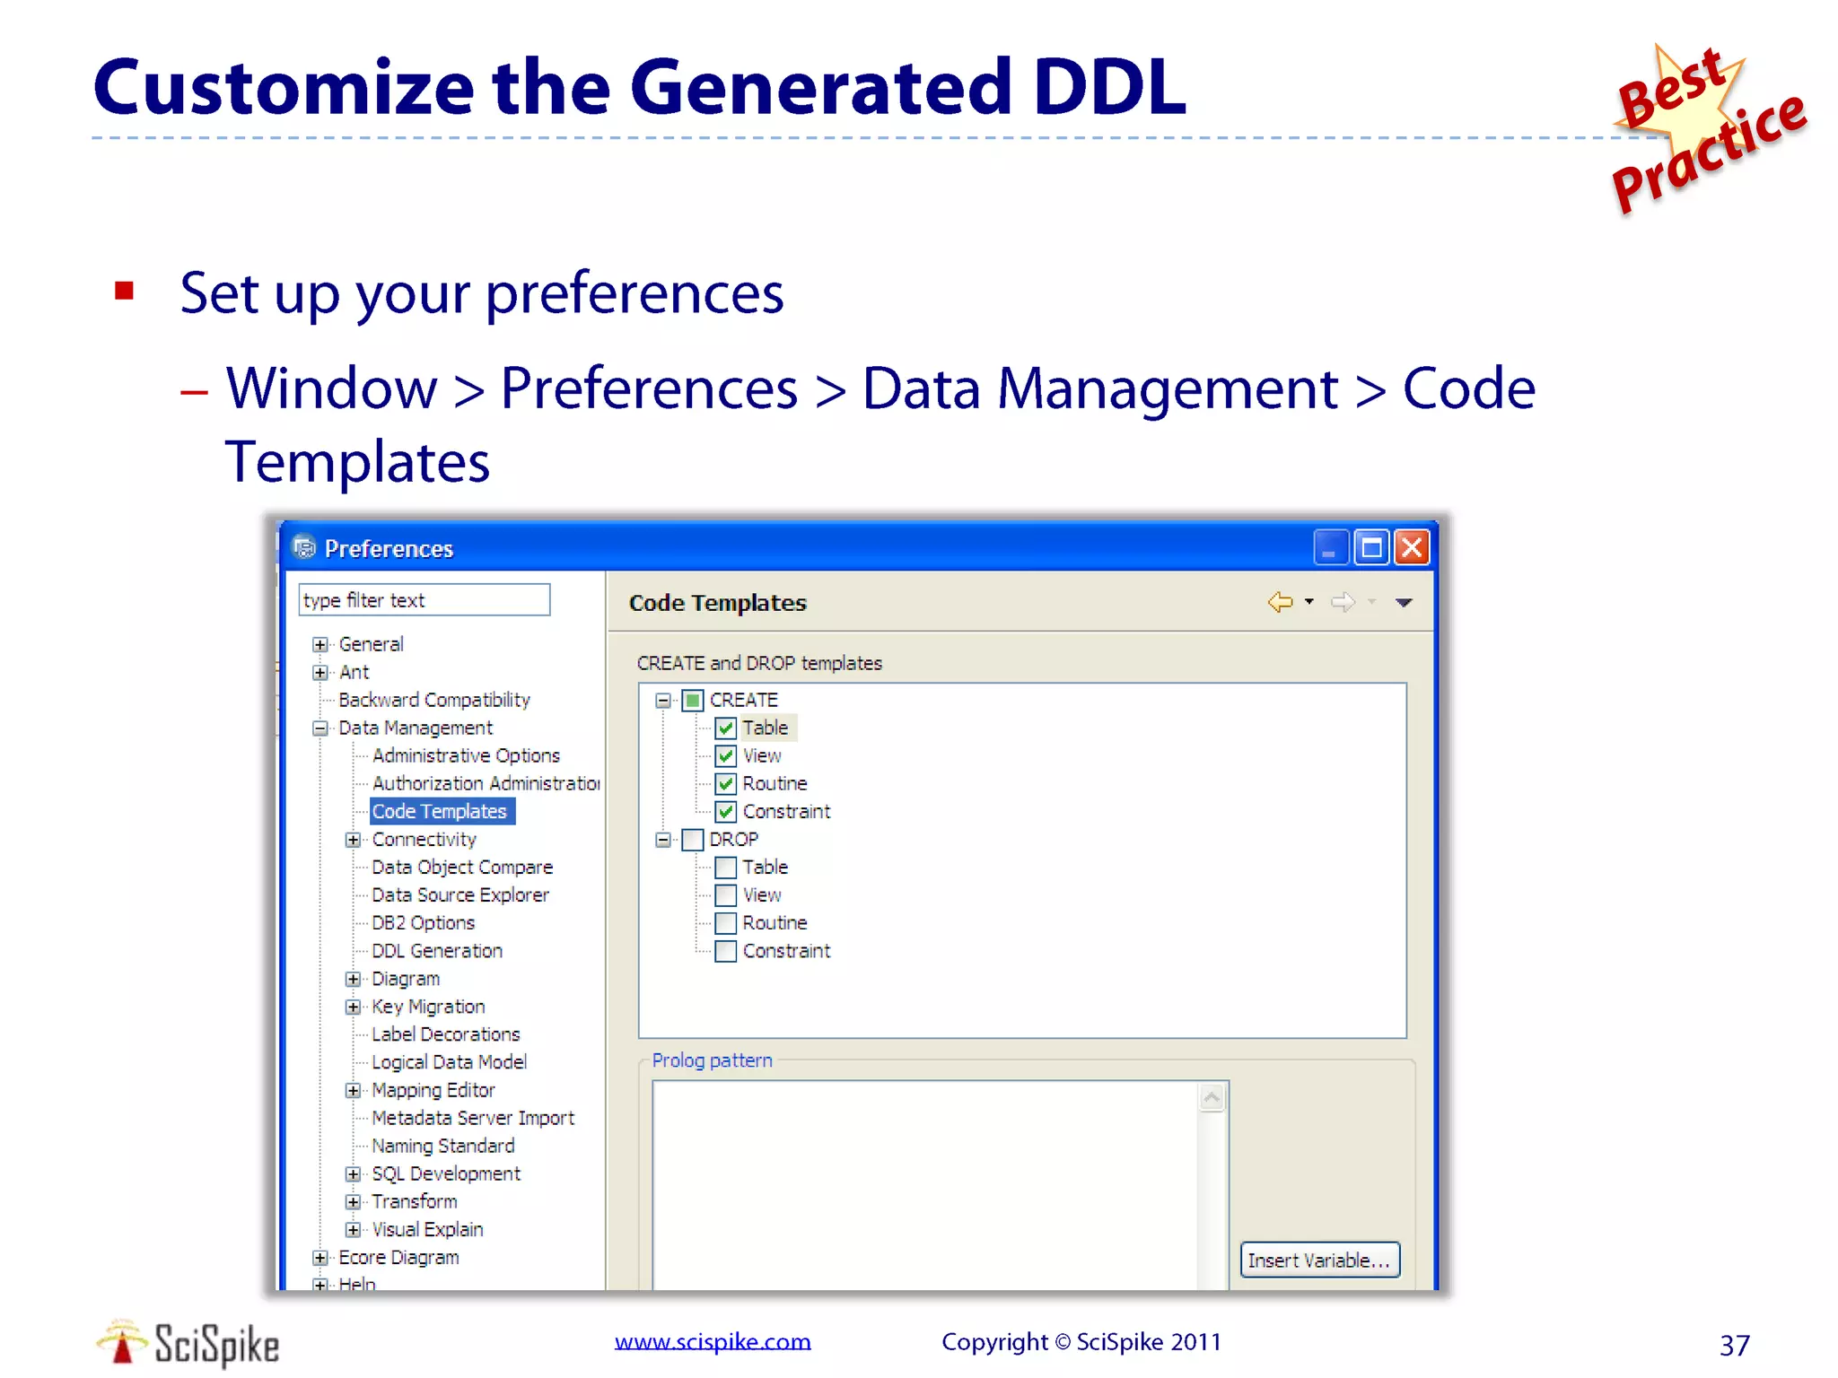The height and width of the screenshot is (1378, 1838).
Task: Select DB2 Options preference page
Action: point(423,923)
